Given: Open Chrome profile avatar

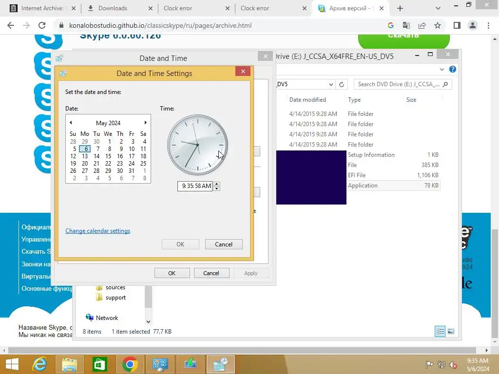Looking at the screenshot, I should coord(473,25).
